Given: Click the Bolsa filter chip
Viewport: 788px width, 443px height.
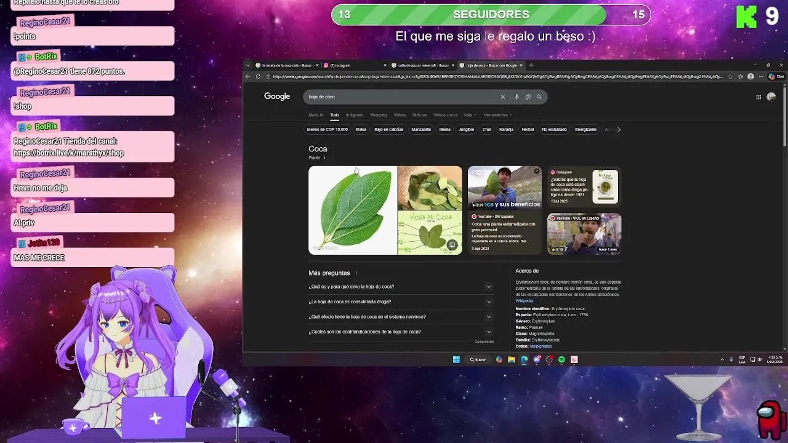Looking at the screenshot, I should pos(361,129).
